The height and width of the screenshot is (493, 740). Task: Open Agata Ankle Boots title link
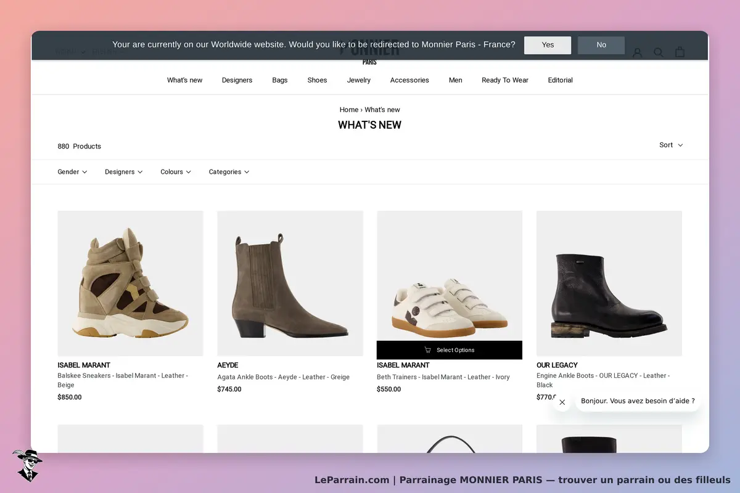pos(283,377)
